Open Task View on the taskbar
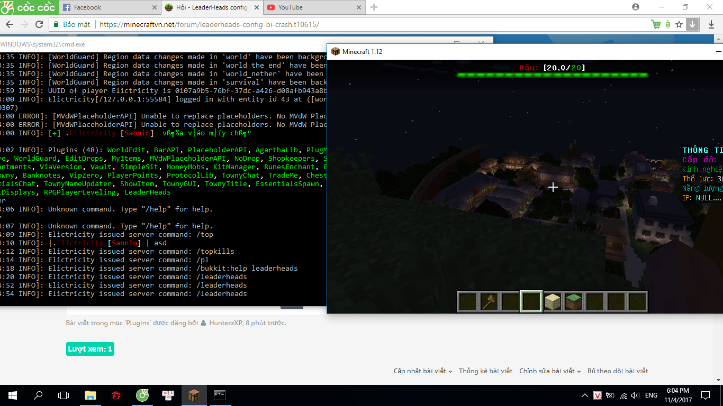 click(x=64, y=395)
